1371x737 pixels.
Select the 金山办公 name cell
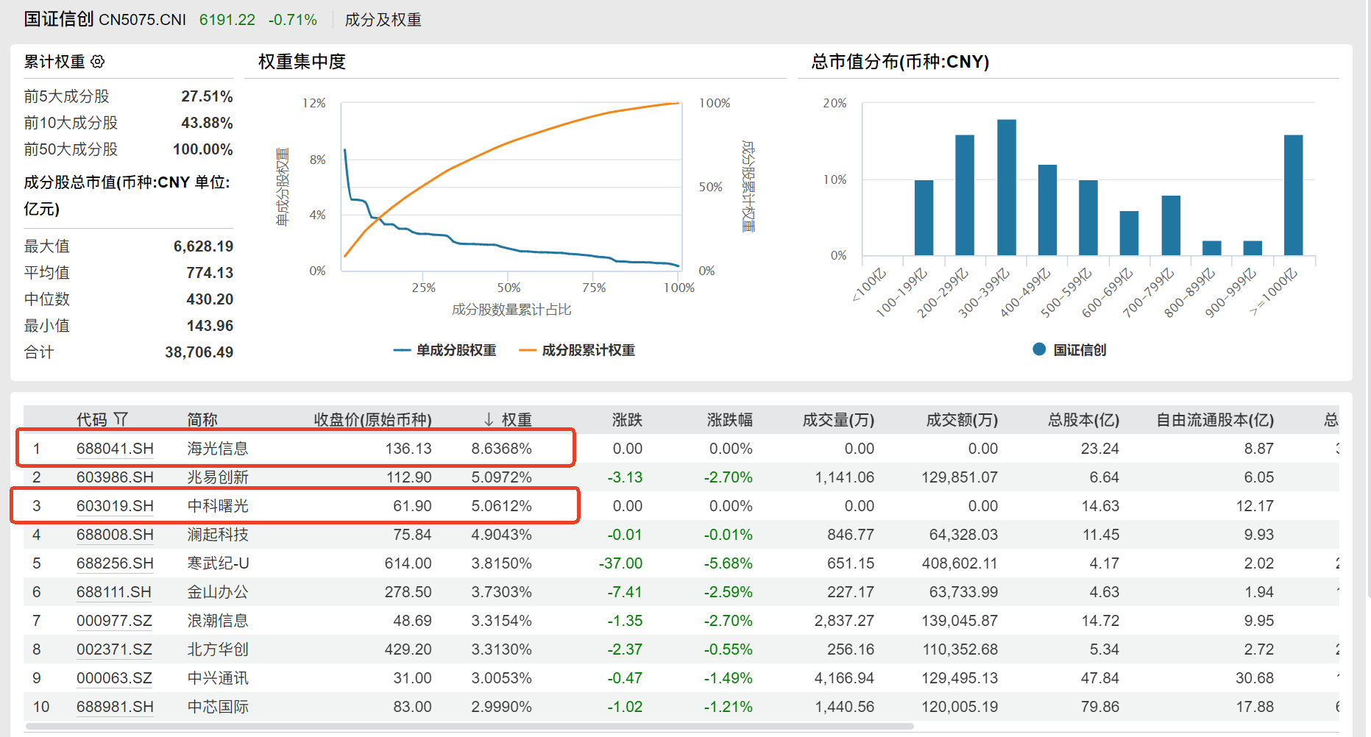pos(218,592)
